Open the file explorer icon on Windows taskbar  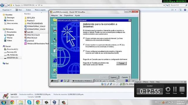coord(21,102)
